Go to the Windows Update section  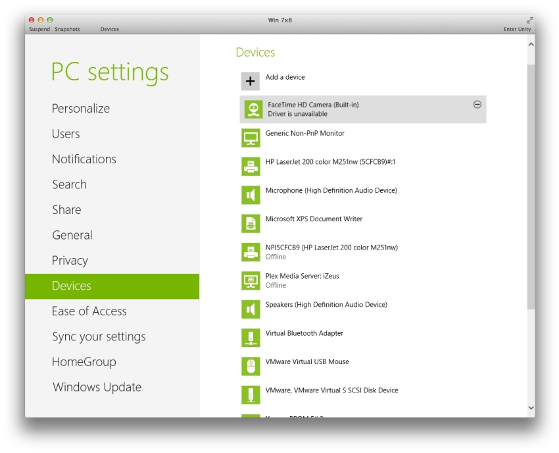pos(97,387)
